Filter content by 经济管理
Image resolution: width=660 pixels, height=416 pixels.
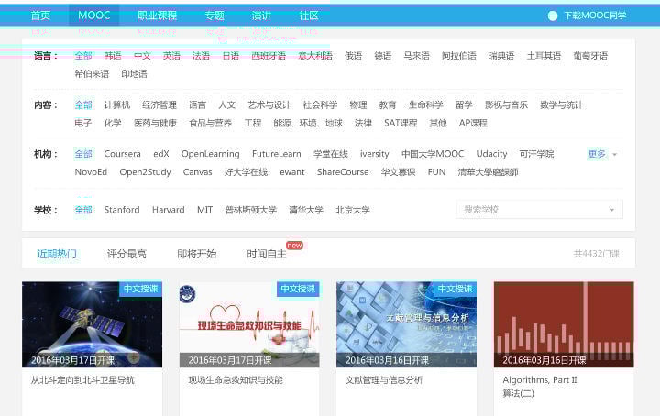[159, 104]
